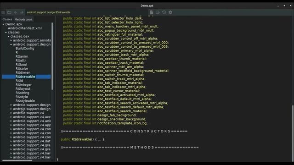The image size is (294, 165).
Task: Collapse the expanded android.support.design package
Action: (11, 44)
